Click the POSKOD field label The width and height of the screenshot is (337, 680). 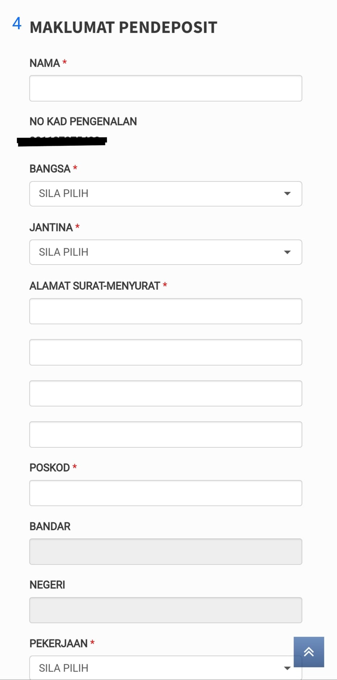(50, 468)
